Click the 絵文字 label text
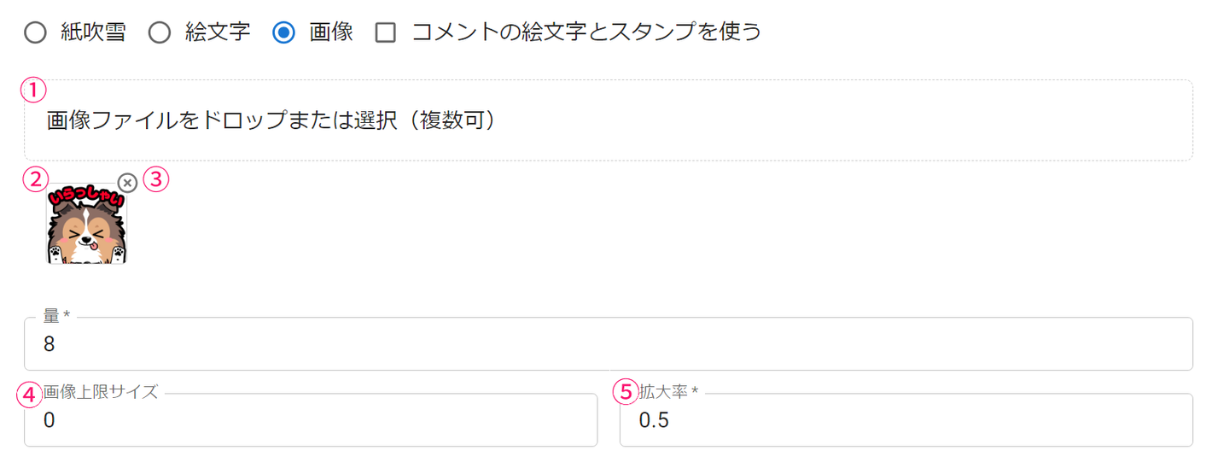This screenshot has height=468, width=1212. (x=218, y=32)
